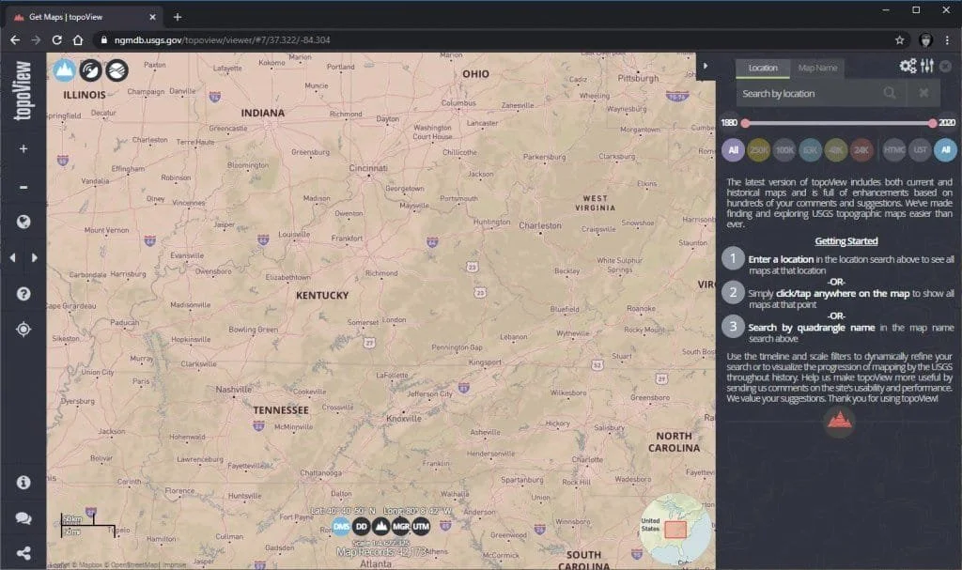
Task: Open the filter sliders icon
Action: coord(927,66)
